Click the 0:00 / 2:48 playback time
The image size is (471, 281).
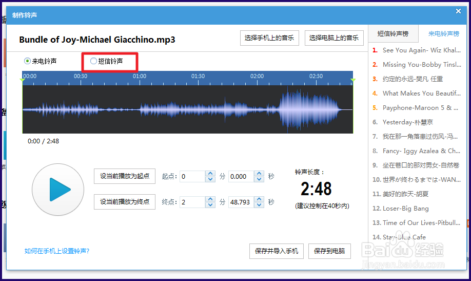(43, 141)
